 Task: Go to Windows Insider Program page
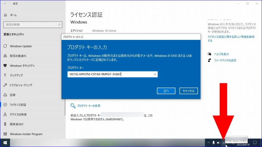(26, 134)
